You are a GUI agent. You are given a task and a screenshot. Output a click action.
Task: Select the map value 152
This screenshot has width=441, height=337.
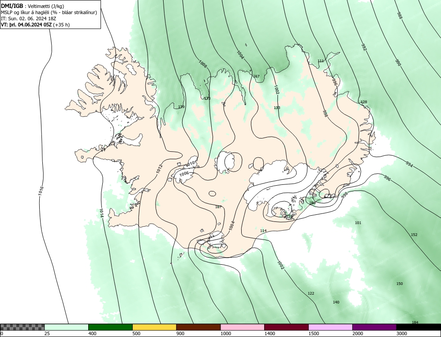[414, 235]
